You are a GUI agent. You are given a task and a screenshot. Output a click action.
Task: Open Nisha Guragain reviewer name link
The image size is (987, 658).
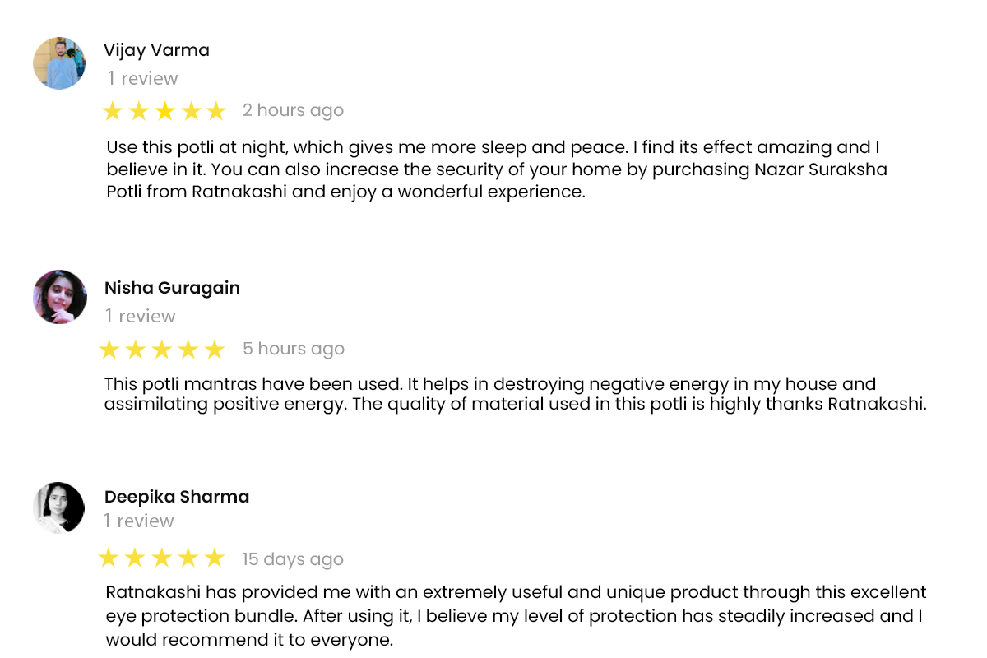point(172,288)
